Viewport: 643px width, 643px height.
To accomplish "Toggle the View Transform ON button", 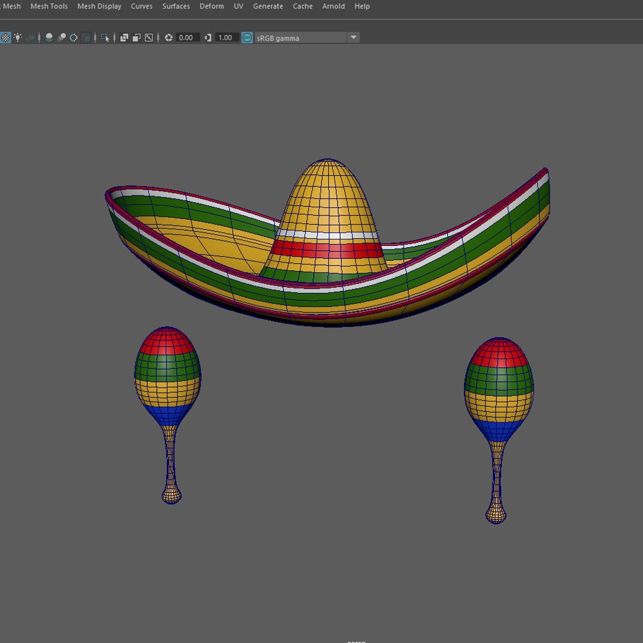I will point(247,38).
